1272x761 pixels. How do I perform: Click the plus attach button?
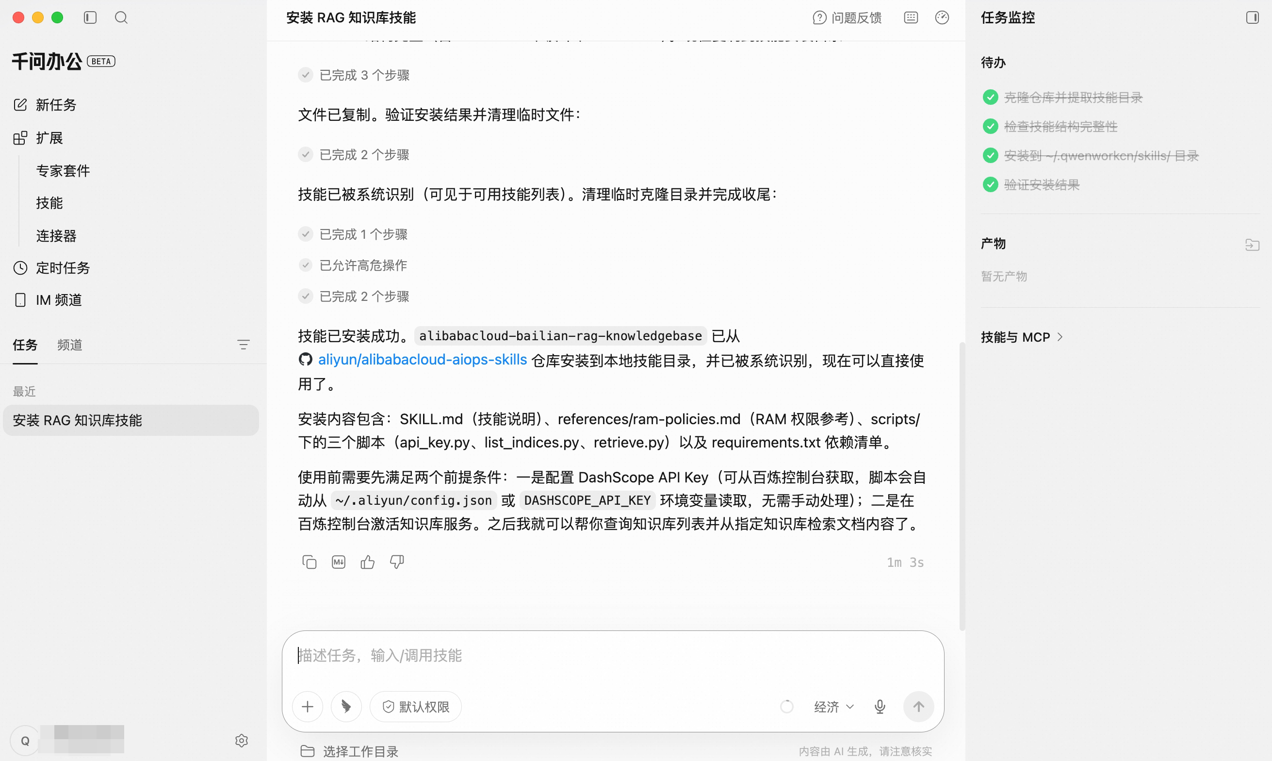308,707
